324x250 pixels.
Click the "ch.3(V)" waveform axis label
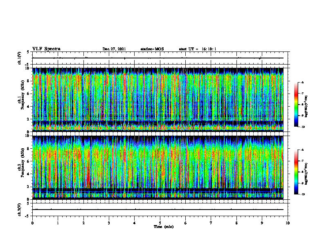[x=19, y=210]
